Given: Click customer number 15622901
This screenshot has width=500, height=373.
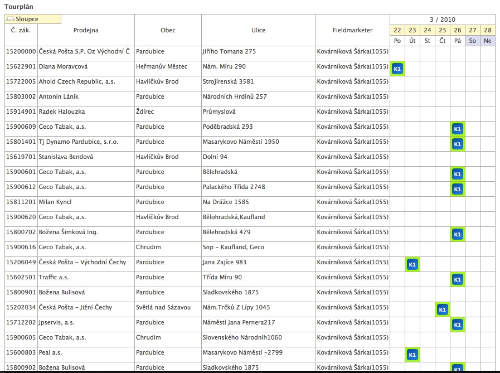Looking at the screenshot, I should tap(21, 66).
